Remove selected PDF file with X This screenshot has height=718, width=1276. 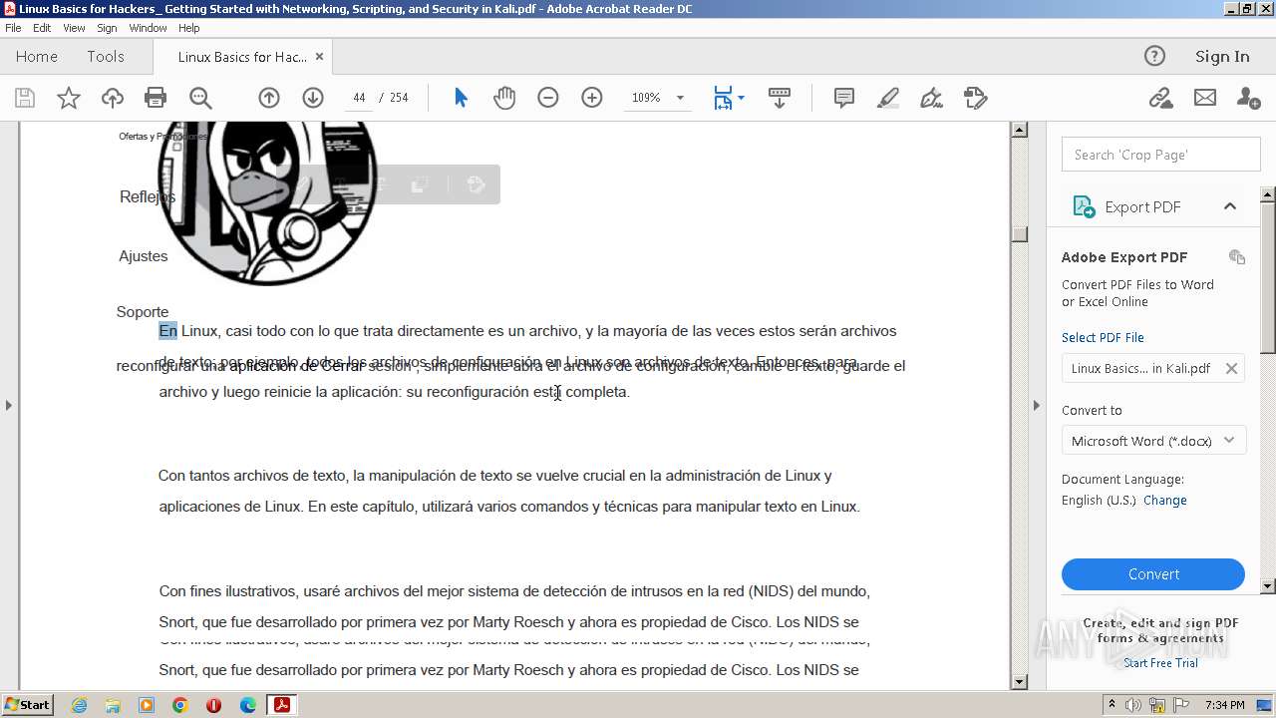[x=1231, y=368]
